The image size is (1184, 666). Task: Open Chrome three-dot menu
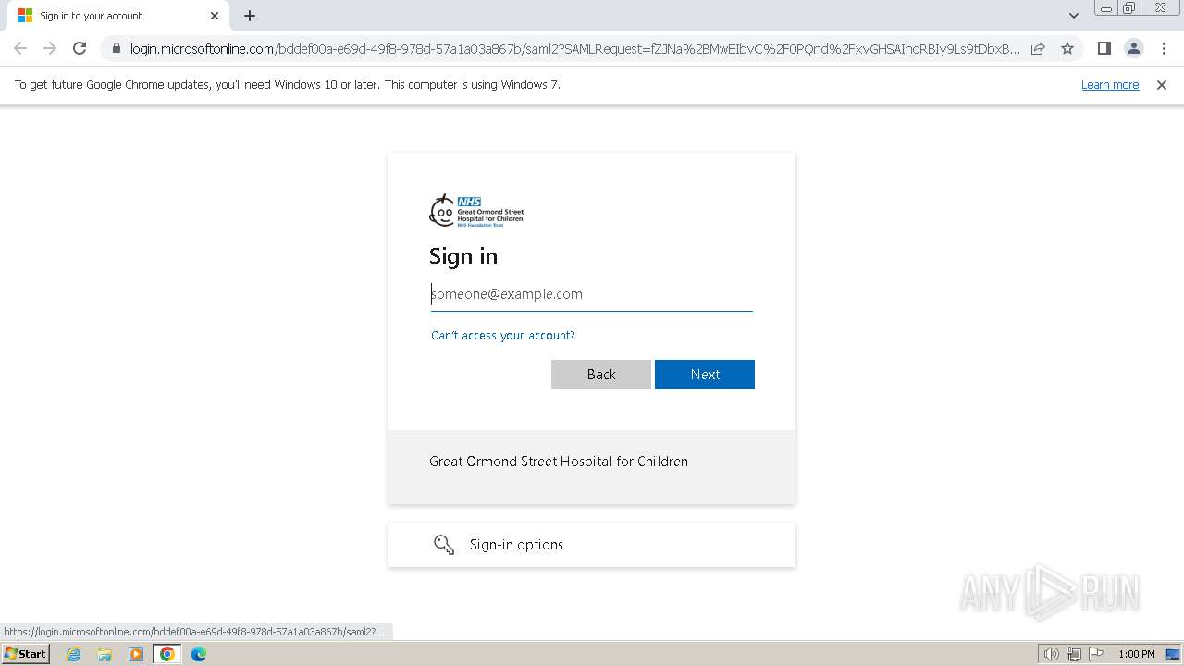[1163, 48]
